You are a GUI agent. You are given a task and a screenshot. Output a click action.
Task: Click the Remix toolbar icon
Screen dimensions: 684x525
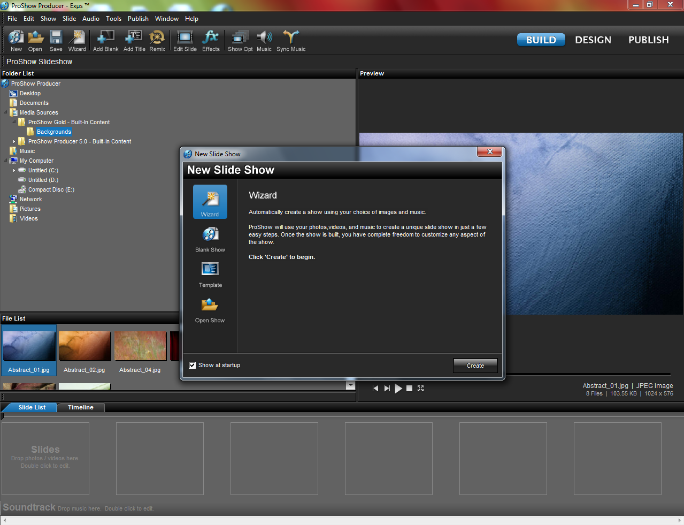157,41
